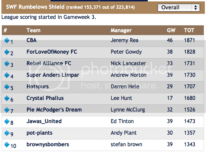Viewport: 206px width, 153px height.
Task: Click the blue arrow icon beside rank 4
Action: click(x=7, y=75)
